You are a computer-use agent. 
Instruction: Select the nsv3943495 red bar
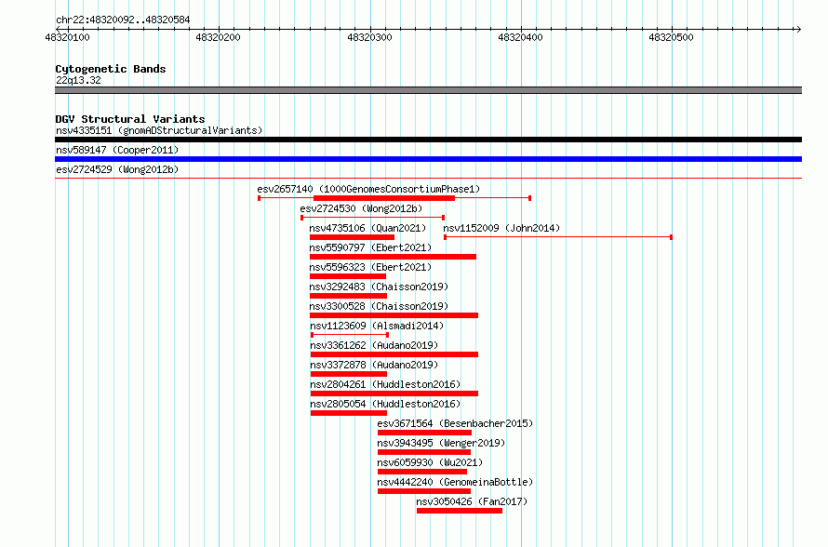(424, 452)
